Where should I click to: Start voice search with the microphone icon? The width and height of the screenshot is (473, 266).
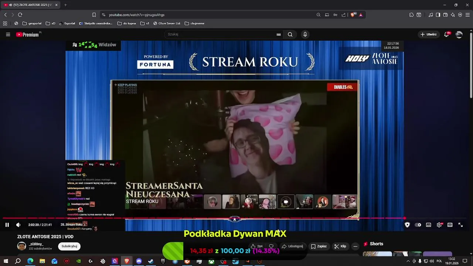pyautogui.click(x=305, y=34)
